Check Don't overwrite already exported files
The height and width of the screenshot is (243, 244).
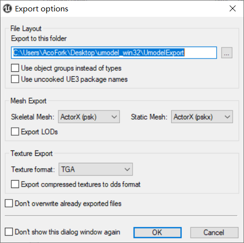point(9,203)
